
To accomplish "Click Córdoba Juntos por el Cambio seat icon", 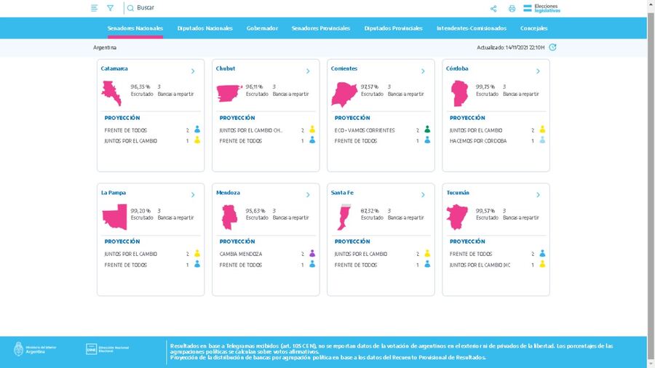I will click(x=542, y=129).
